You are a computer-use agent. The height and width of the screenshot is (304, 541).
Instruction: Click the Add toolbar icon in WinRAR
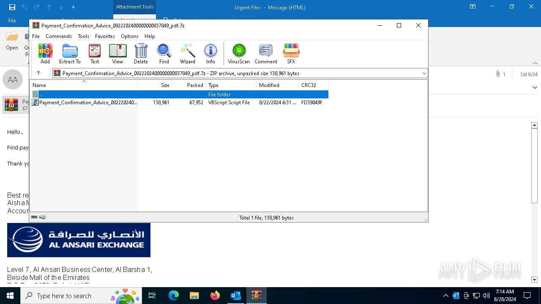pos(45,54)
